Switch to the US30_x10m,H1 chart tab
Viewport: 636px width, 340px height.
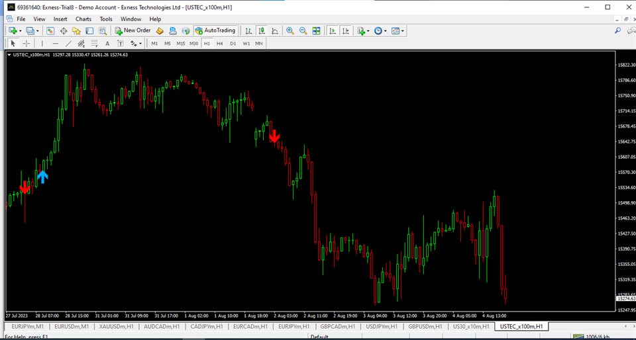tap(471, 326)
